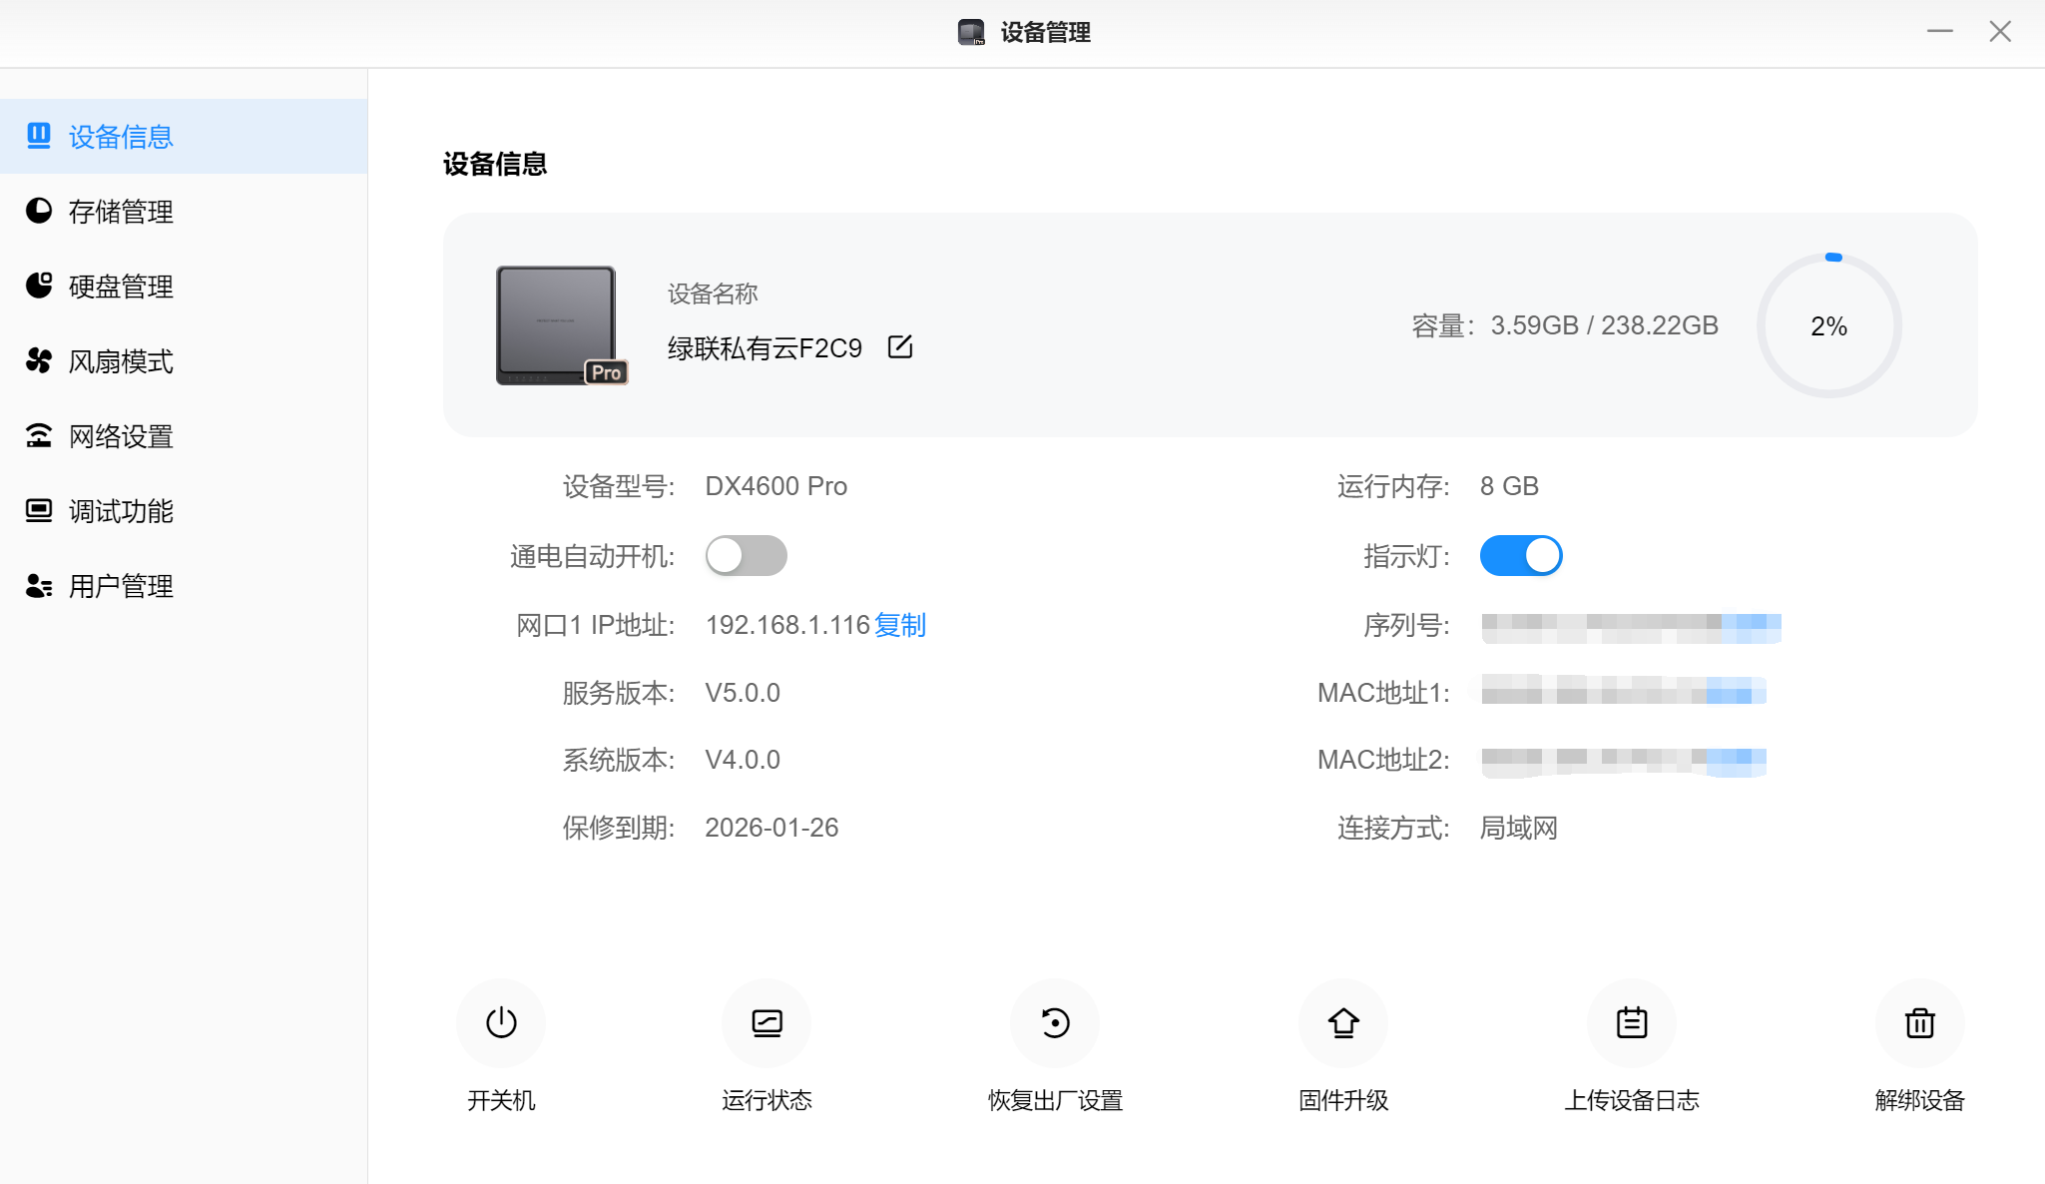Click the upload device log icon
Viewport: 2045px width, 1184px height.
point(1632,1023)
